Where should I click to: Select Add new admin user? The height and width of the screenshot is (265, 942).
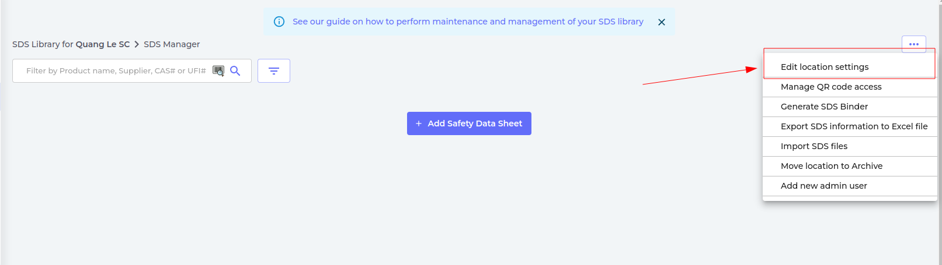click(823, 186)
